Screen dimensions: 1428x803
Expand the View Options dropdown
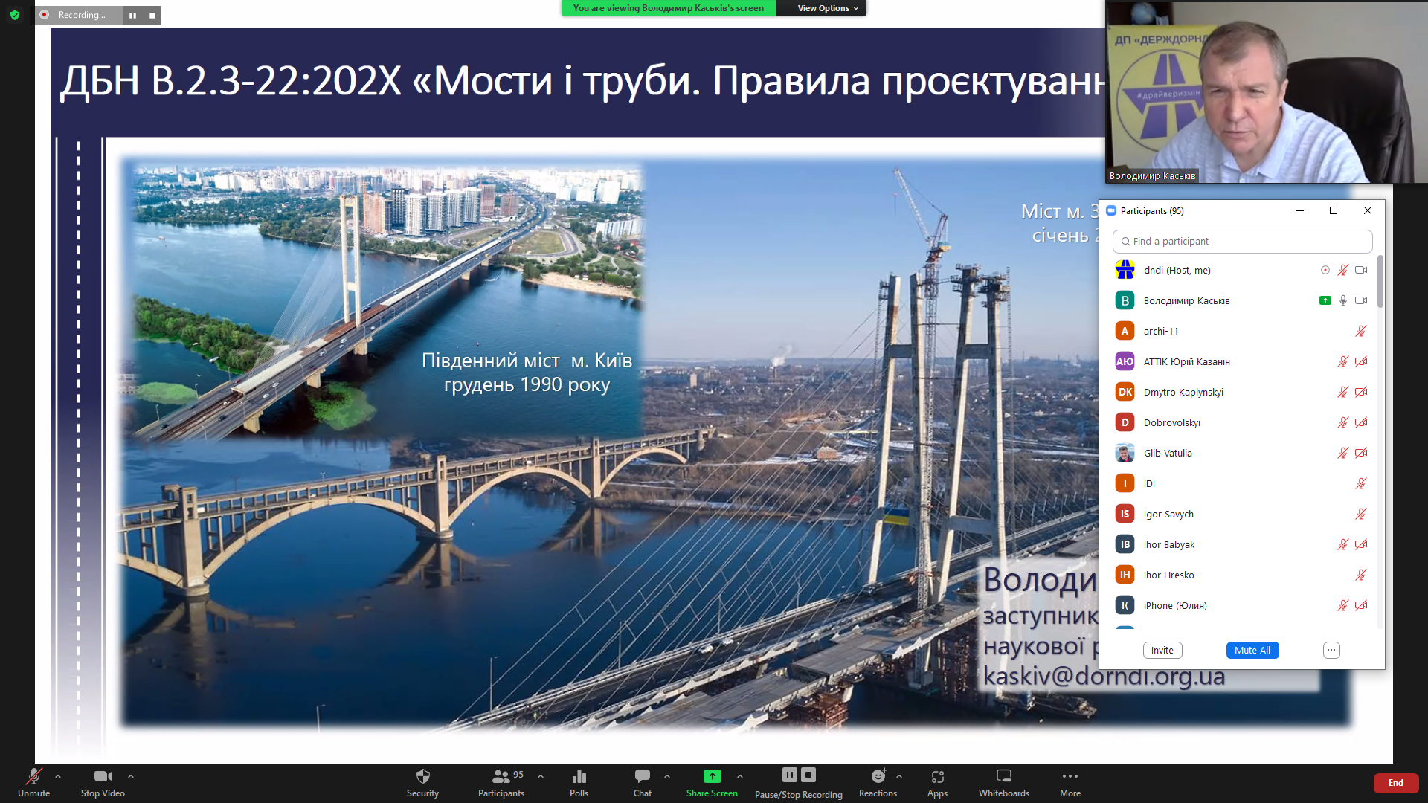(827, 8)
